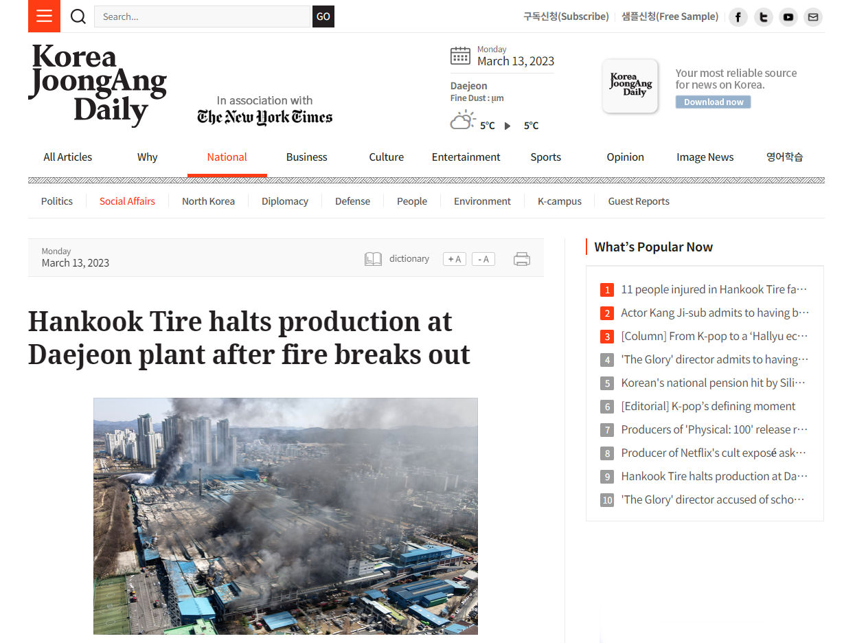Go to Guest Reports subcategory
Viewport: 855px width, 643px height.
point(639,201)
